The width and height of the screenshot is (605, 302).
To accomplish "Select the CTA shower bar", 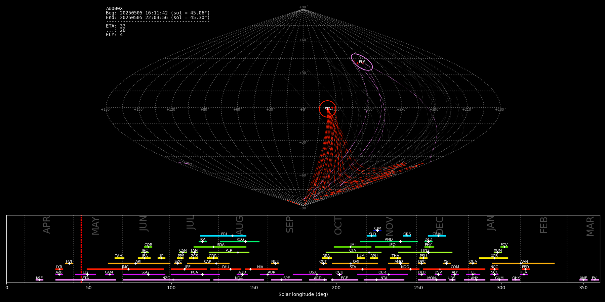I will click(354, 252).
